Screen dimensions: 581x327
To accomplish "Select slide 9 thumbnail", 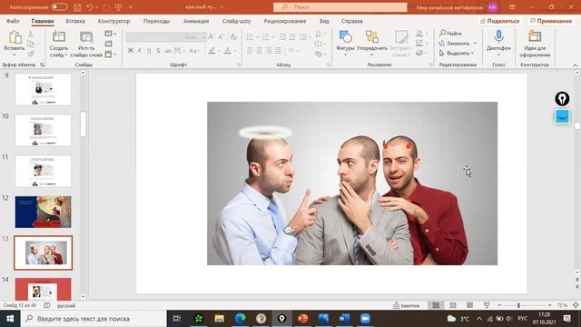I will [x=43, y=89].
